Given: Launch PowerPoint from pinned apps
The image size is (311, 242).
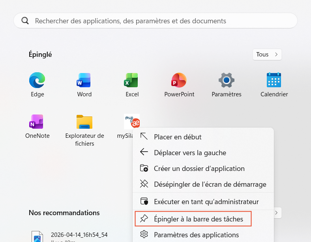Looking at the screenshot, I should point(179,80).
